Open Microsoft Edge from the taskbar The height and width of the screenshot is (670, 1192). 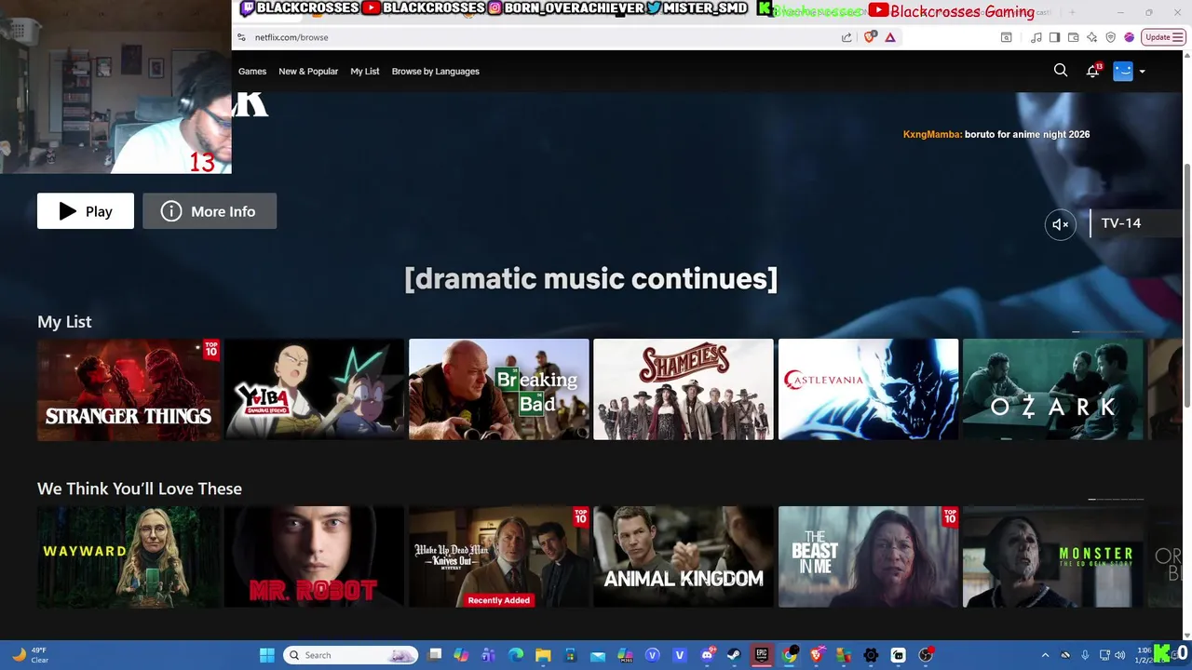click(516, 655)
